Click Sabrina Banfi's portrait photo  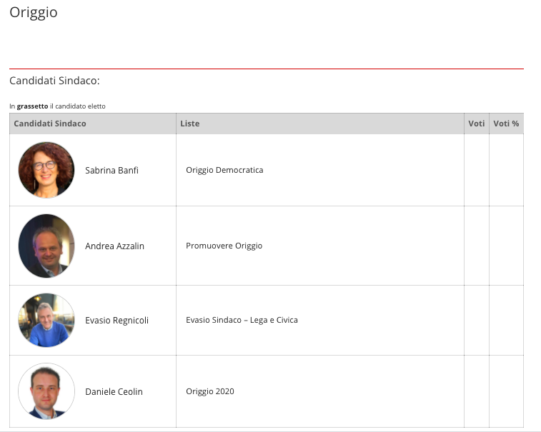[x=46, y=170]
